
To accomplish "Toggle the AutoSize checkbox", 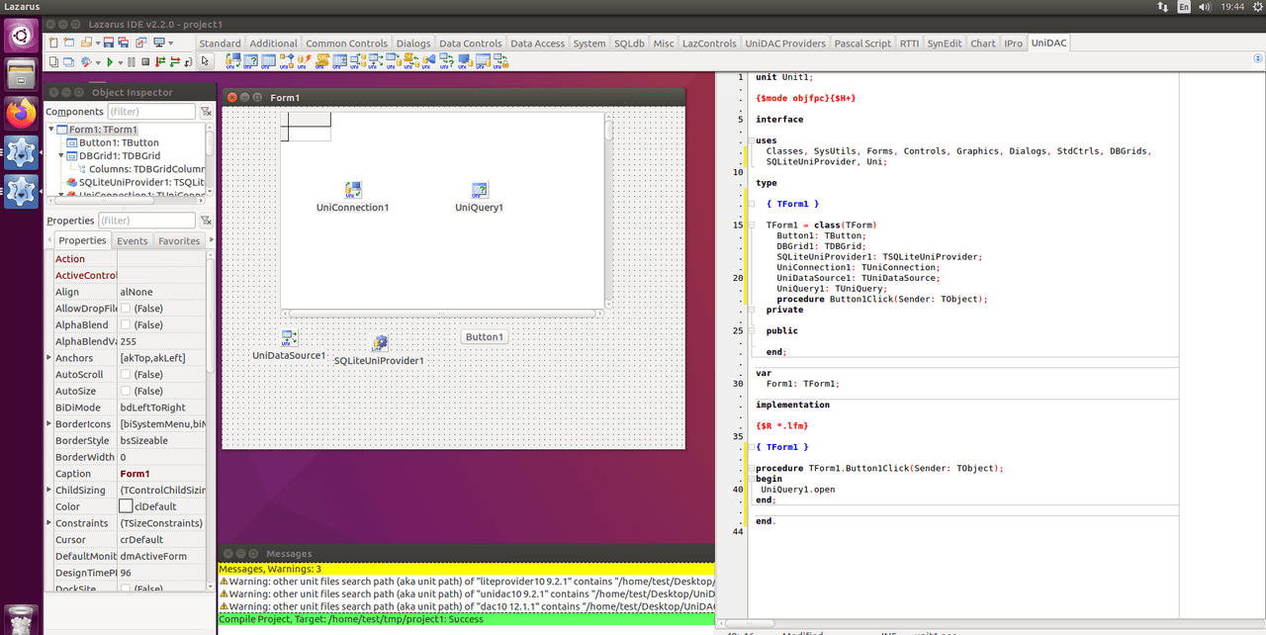I will (126, 391).
